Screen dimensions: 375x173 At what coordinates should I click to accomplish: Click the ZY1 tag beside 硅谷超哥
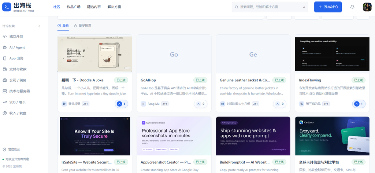pos(86,104)
